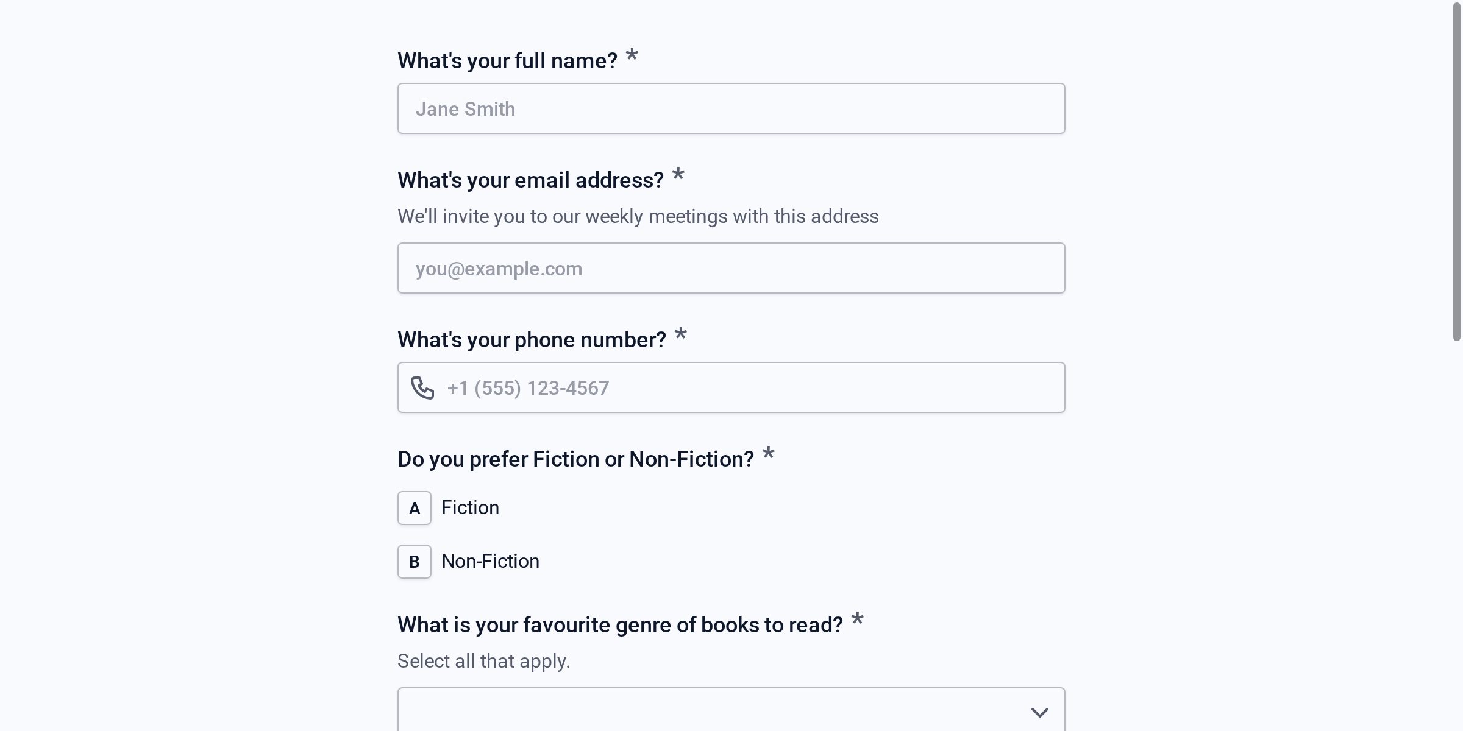Select the Non-Fiction answer option
The width and height of the screenshot is (1463, 731).
(491, 561)
